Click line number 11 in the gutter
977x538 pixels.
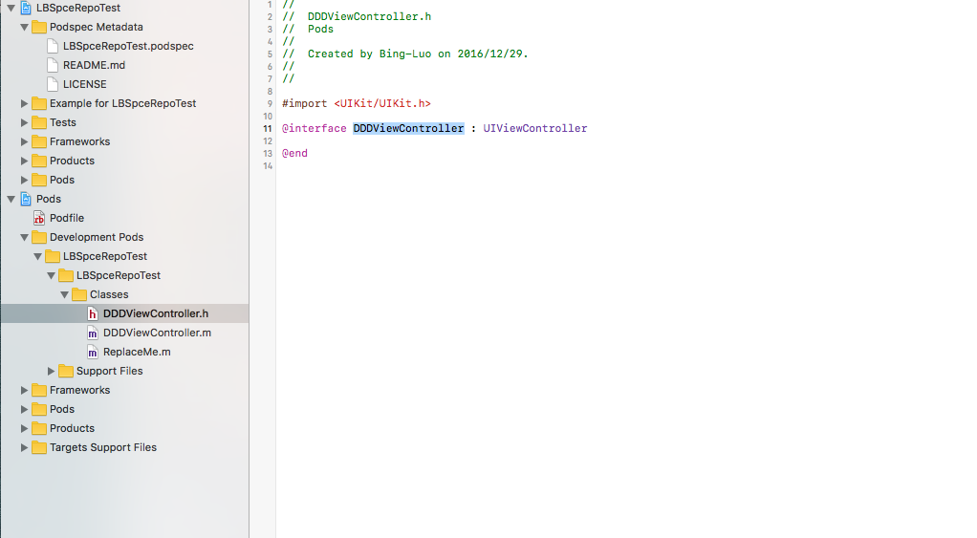(267, 128)
